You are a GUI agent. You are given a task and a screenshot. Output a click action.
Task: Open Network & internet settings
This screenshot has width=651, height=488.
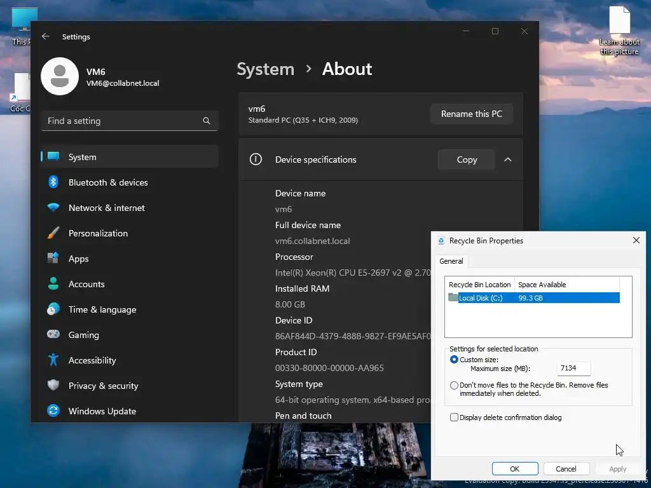[x=130, y=208]
